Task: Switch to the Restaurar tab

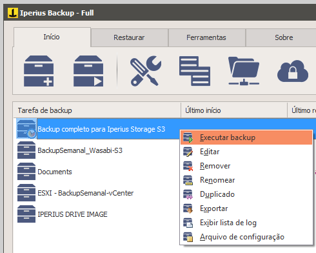Action: click(129, 37)
